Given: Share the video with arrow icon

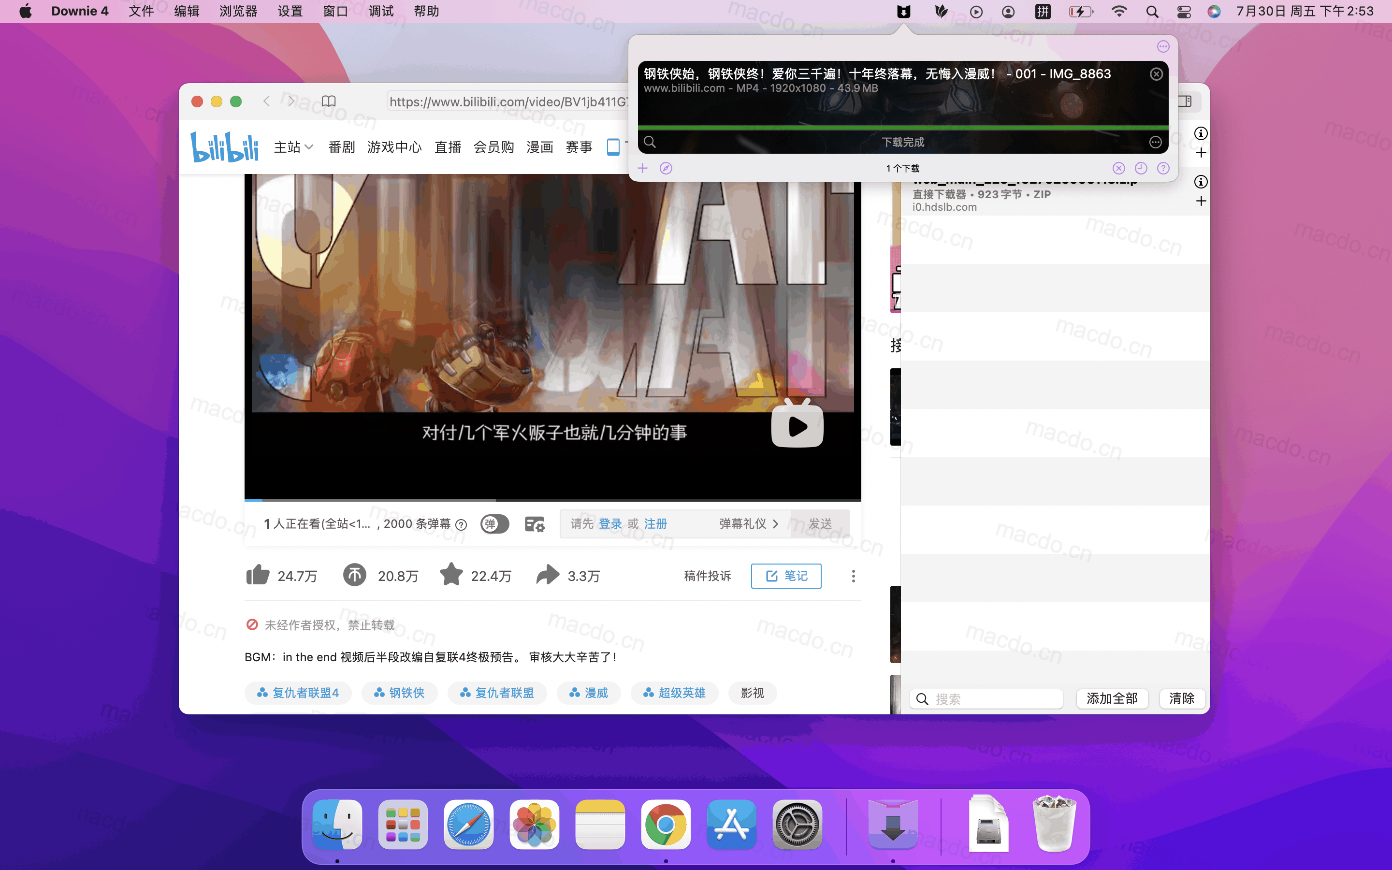Looking at the screenshot, I should click(548, 575).
